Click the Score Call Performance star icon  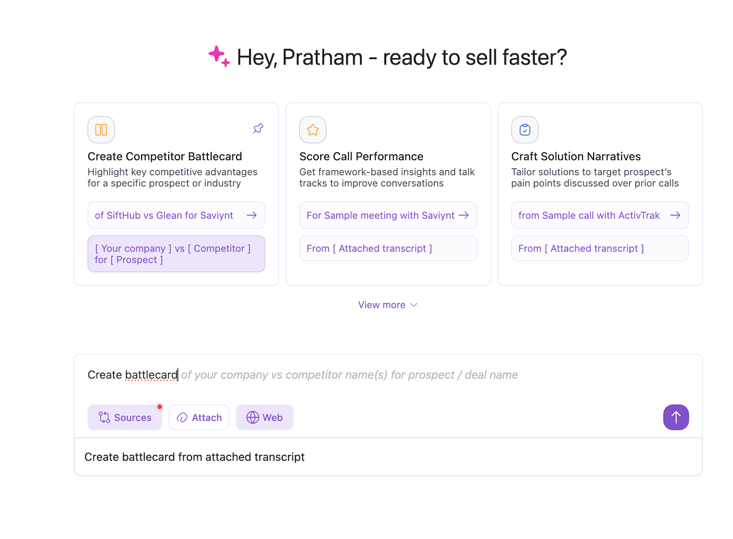click(313, 130)
